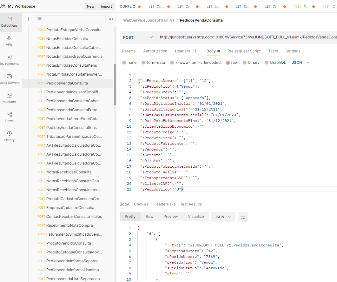The image size is (337, 282).
Task: Switch to the Authorization tab
Action: click(x=155, y=51)
